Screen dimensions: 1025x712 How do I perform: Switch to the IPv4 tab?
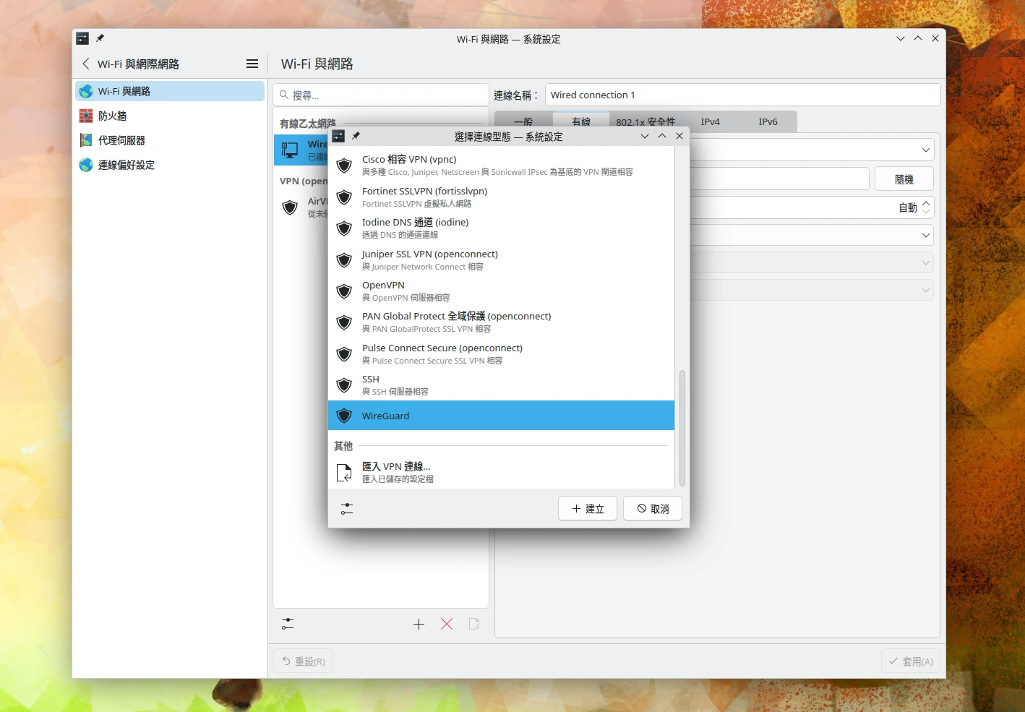click(710, 121)
